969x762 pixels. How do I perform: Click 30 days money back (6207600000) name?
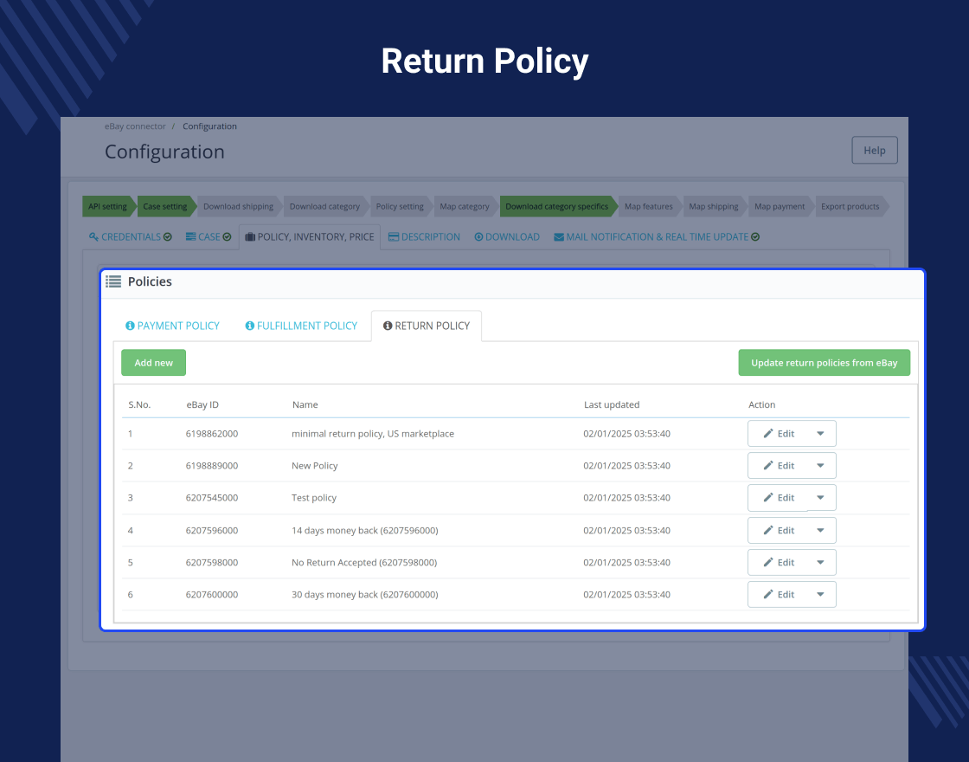tap(364, 594)
